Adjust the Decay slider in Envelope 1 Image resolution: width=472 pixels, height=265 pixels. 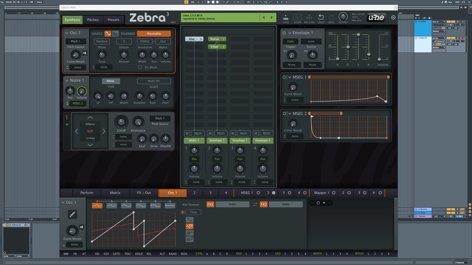[x=348, y=47]
